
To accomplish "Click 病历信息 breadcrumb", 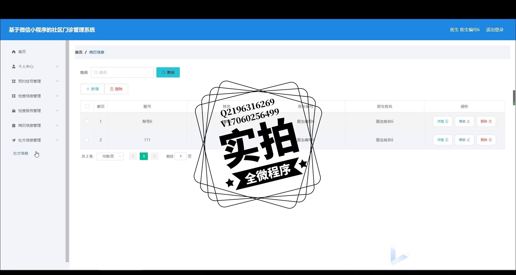I will pos(97,52).
